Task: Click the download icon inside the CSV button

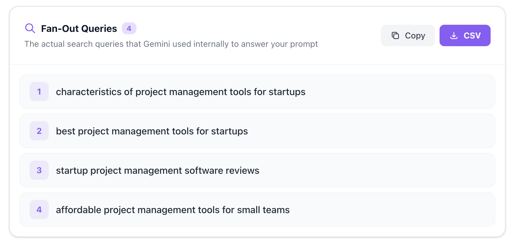Action: click(x=454, y=35)
